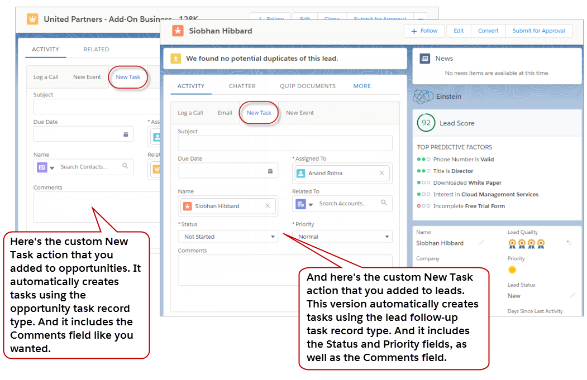Image resolution: width=587 pixels, height=380 pixels.
Task: Click the 92 lead score circle
Action: pyautogui.click(x=426, y=123)
